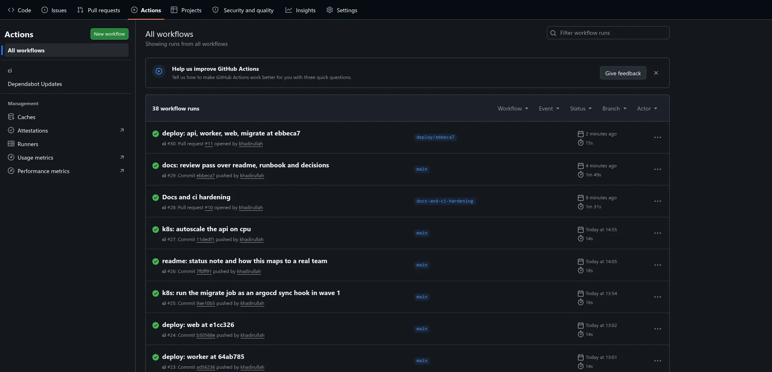Open Usage metrics page
Viewport: 772px width, 372px height.
point(66,158)
